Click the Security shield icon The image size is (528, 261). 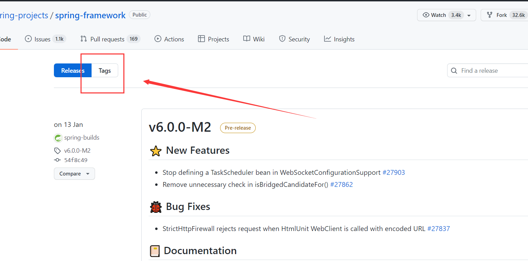point(282,39)
